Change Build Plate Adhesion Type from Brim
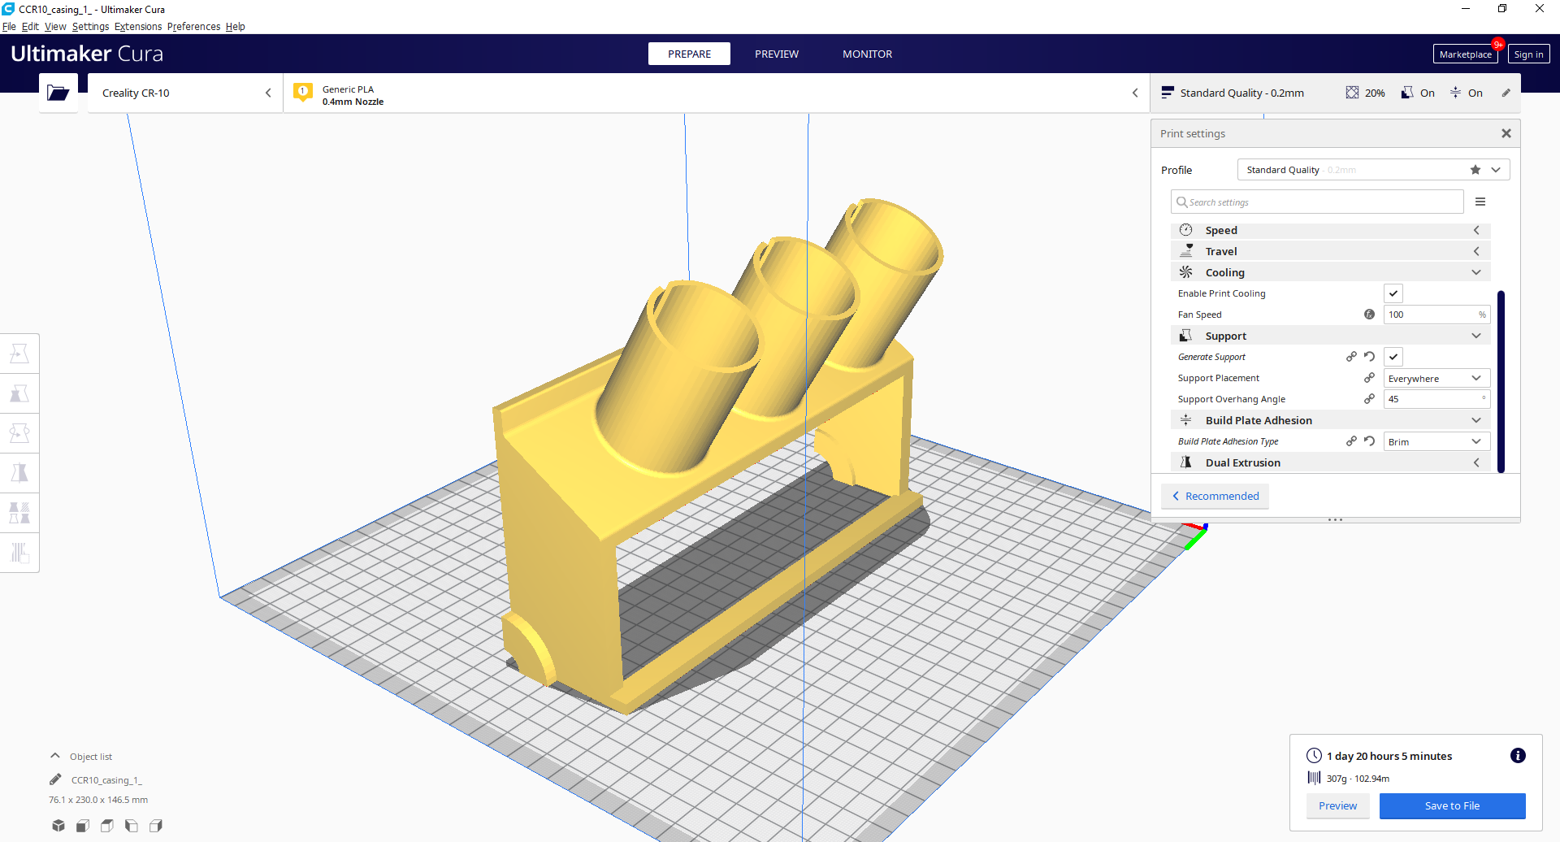This screenshot has width=1560, height=842. (x=1436, y=441)
